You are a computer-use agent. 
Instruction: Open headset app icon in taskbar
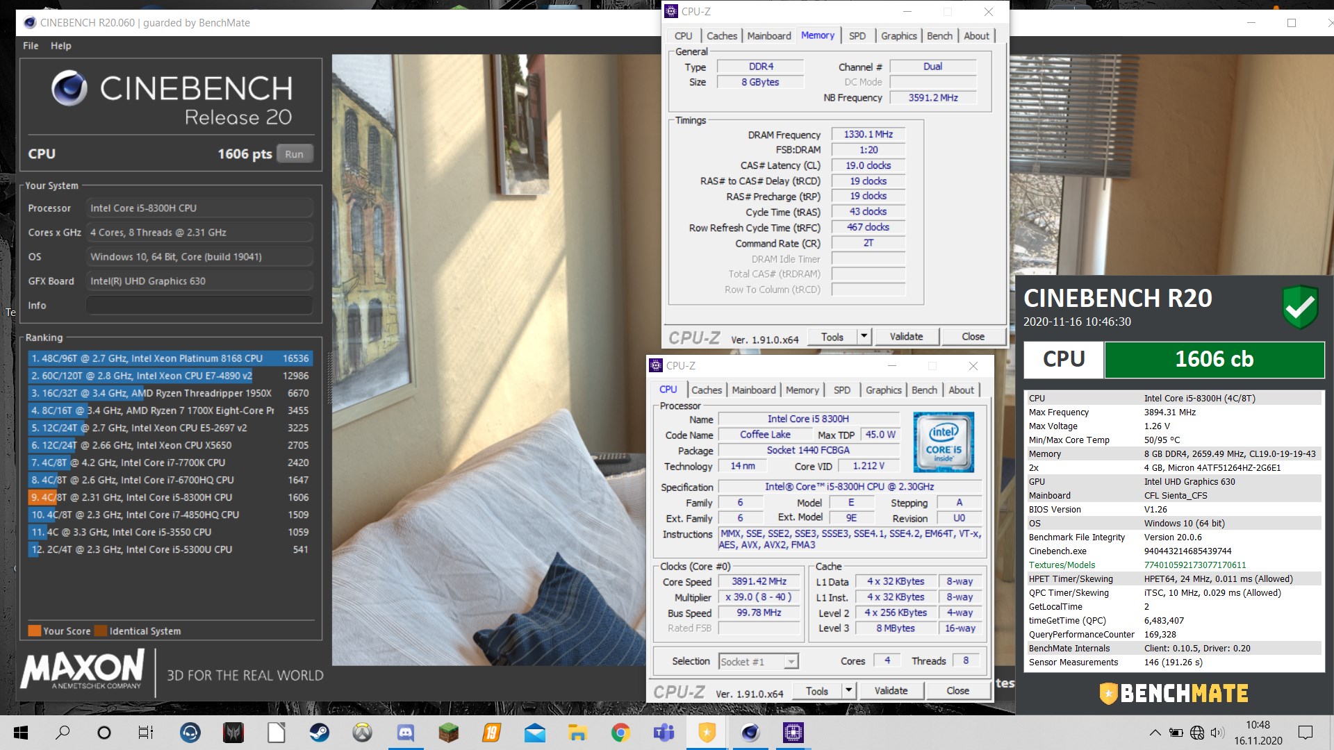[190, 733]
